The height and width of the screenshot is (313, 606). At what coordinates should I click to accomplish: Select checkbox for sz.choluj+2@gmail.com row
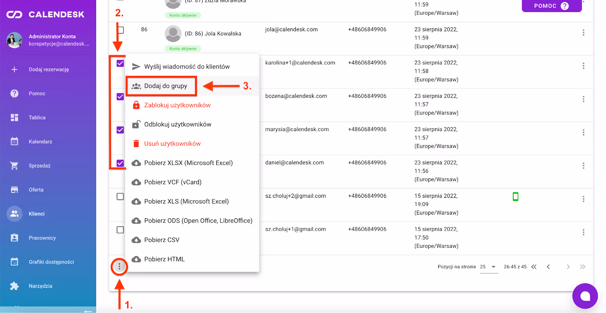[120, 196]
